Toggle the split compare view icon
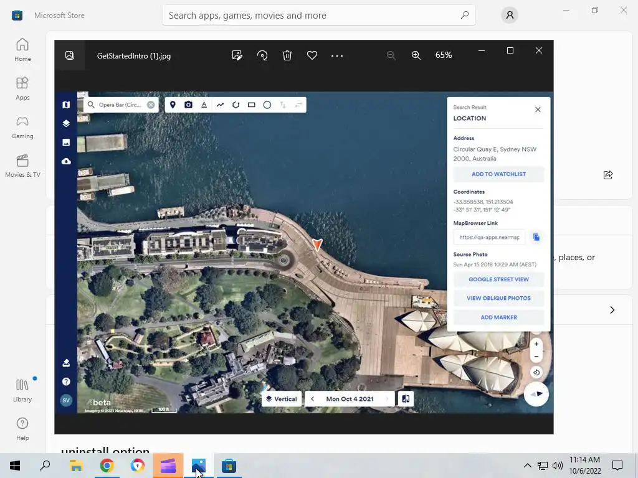Image resolution: width=638 pixels, height=478 pixels. (405, 399)
